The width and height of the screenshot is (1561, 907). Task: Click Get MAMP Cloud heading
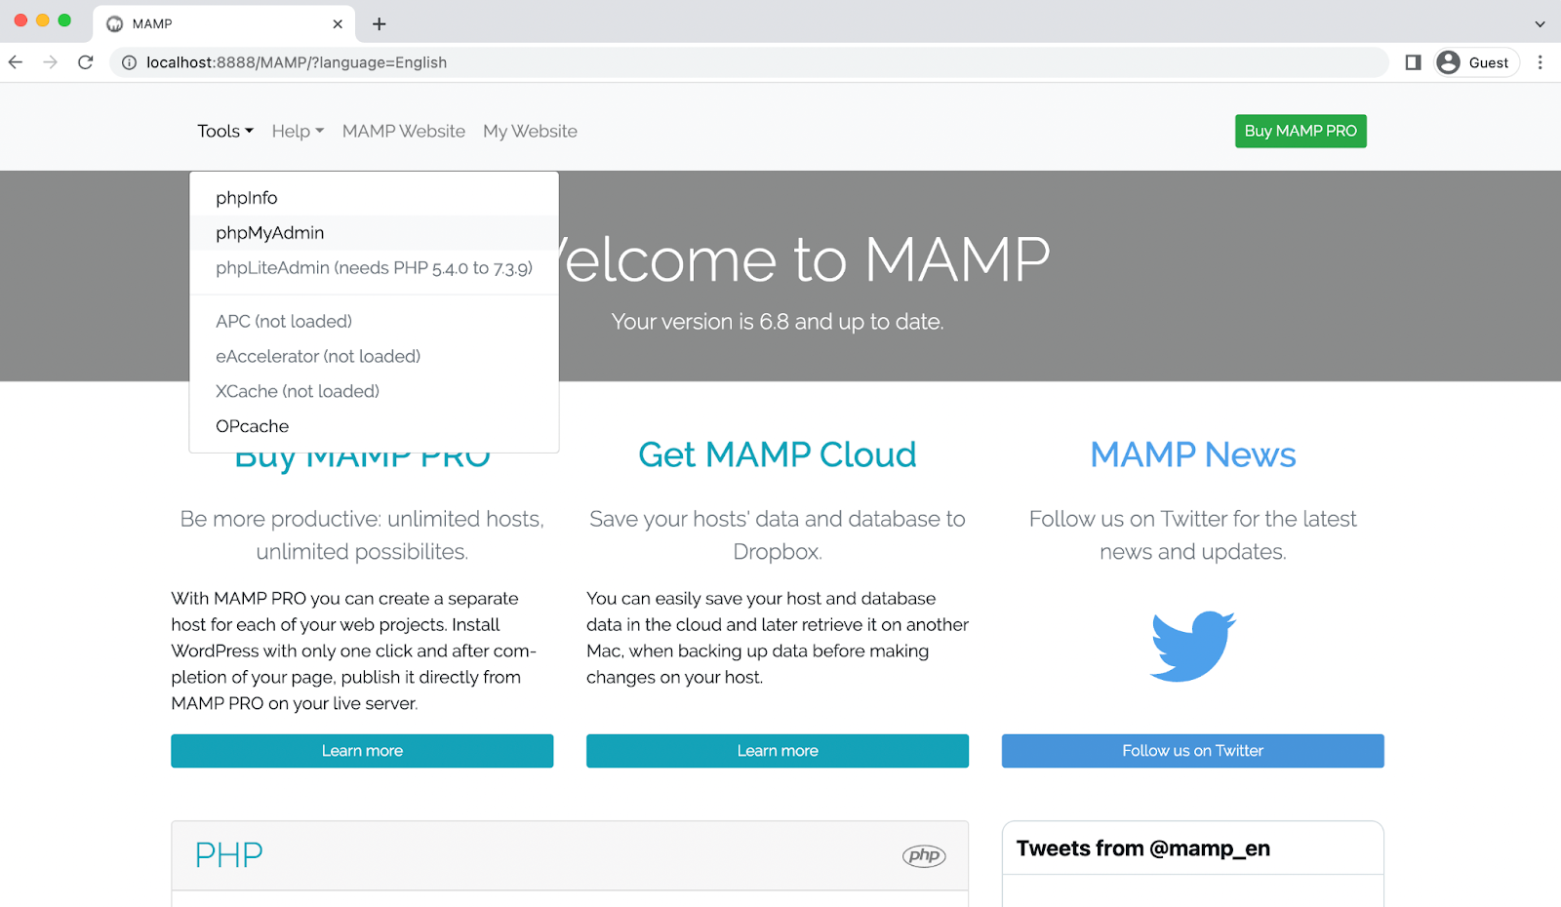tap(778, 455)
